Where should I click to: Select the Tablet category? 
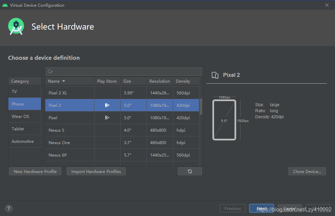(24, 129)
